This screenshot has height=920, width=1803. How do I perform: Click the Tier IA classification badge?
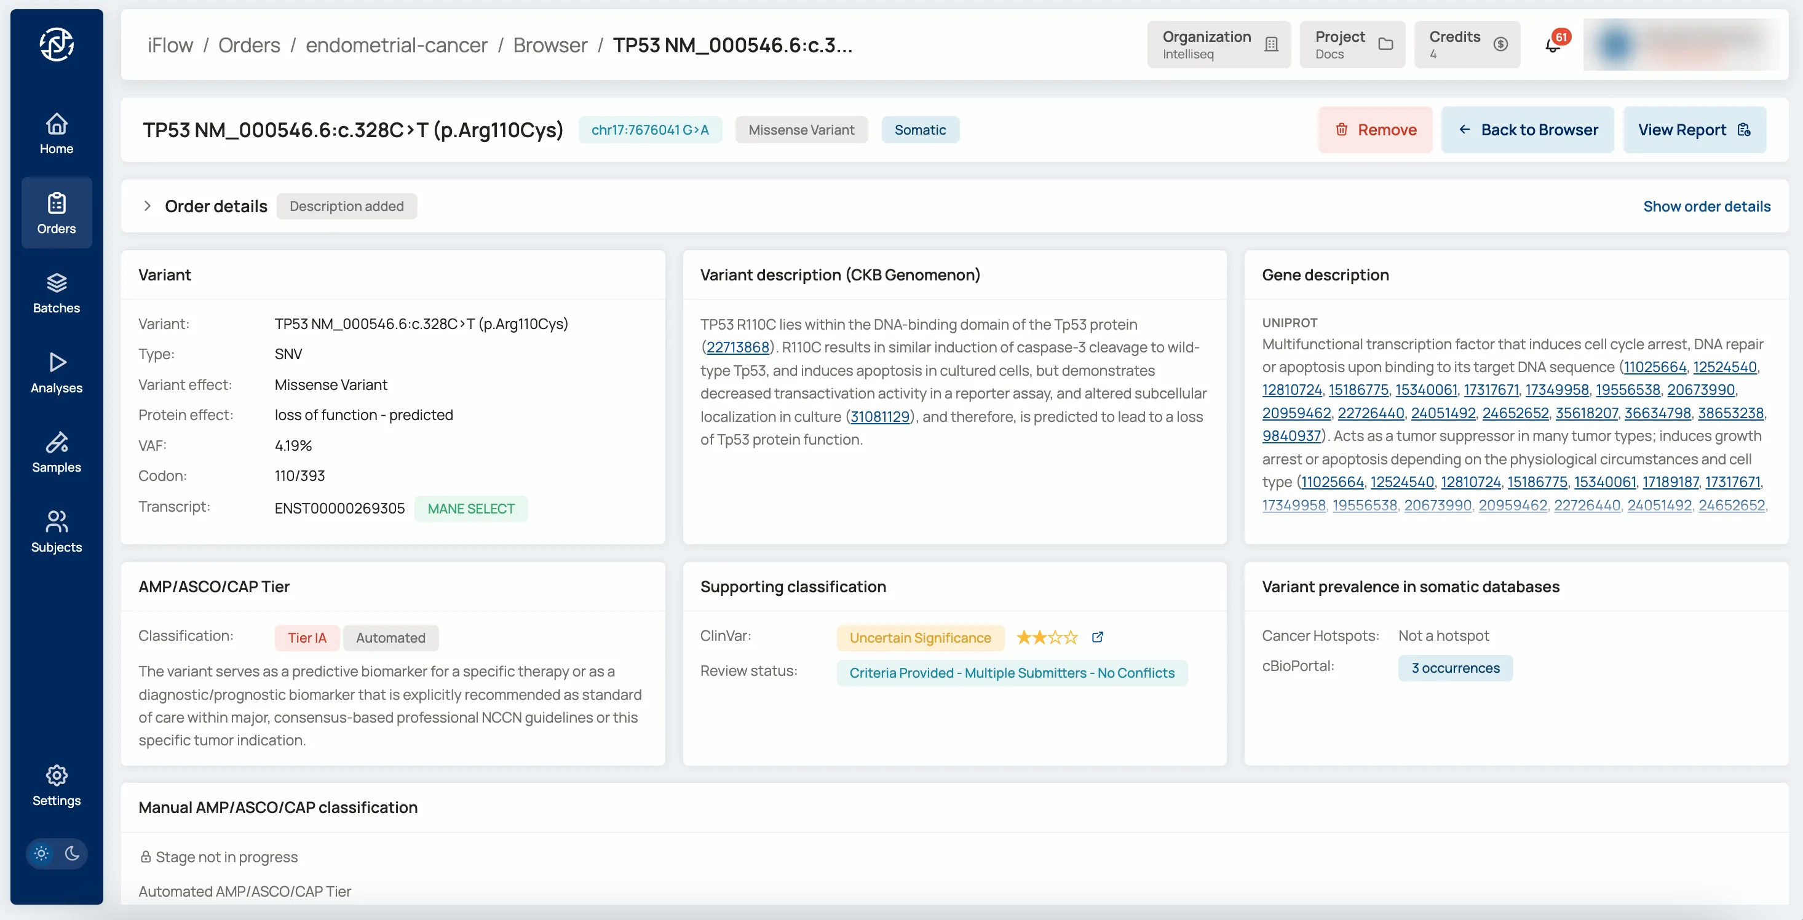(307, 638)
